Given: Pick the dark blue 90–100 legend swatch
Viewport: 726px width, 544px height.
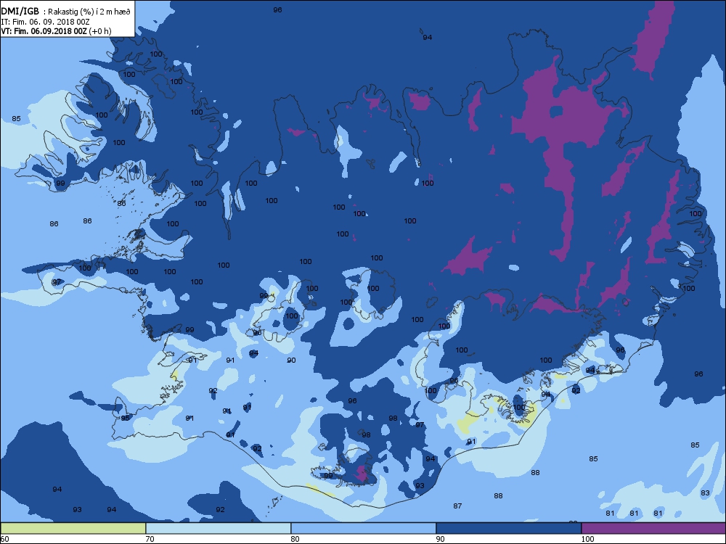Looking at the screenshot, I should tap(508, 528).
